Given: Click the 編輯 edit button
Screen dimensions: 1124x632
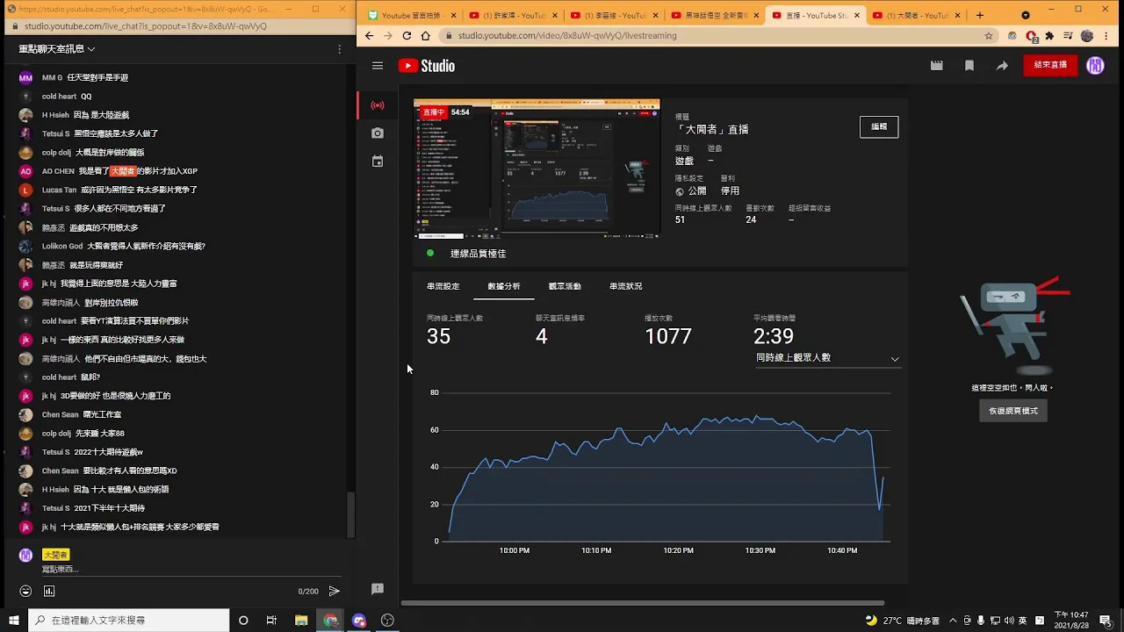Looking at the screenshot, I should (x=878, y=126).
